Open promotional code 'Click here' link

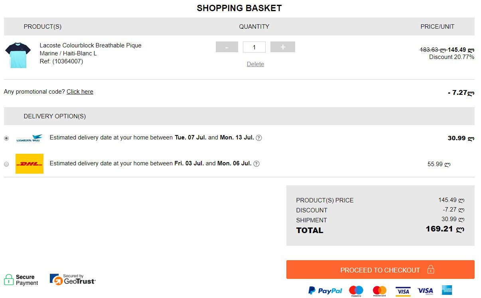80,92
